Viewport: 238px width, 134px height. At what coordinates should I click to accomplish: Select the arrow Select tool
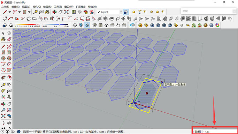tap(3, 33)
